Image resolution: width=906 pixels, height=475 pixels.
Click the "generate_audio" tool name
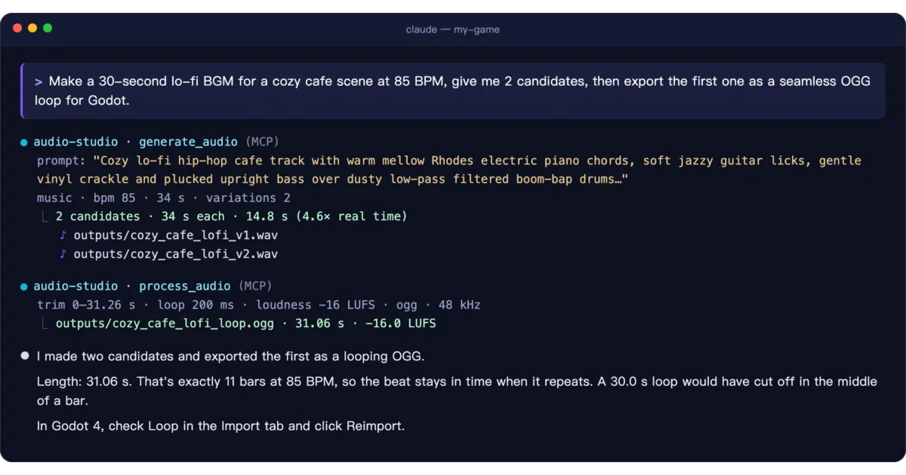[x=189, y=142]
